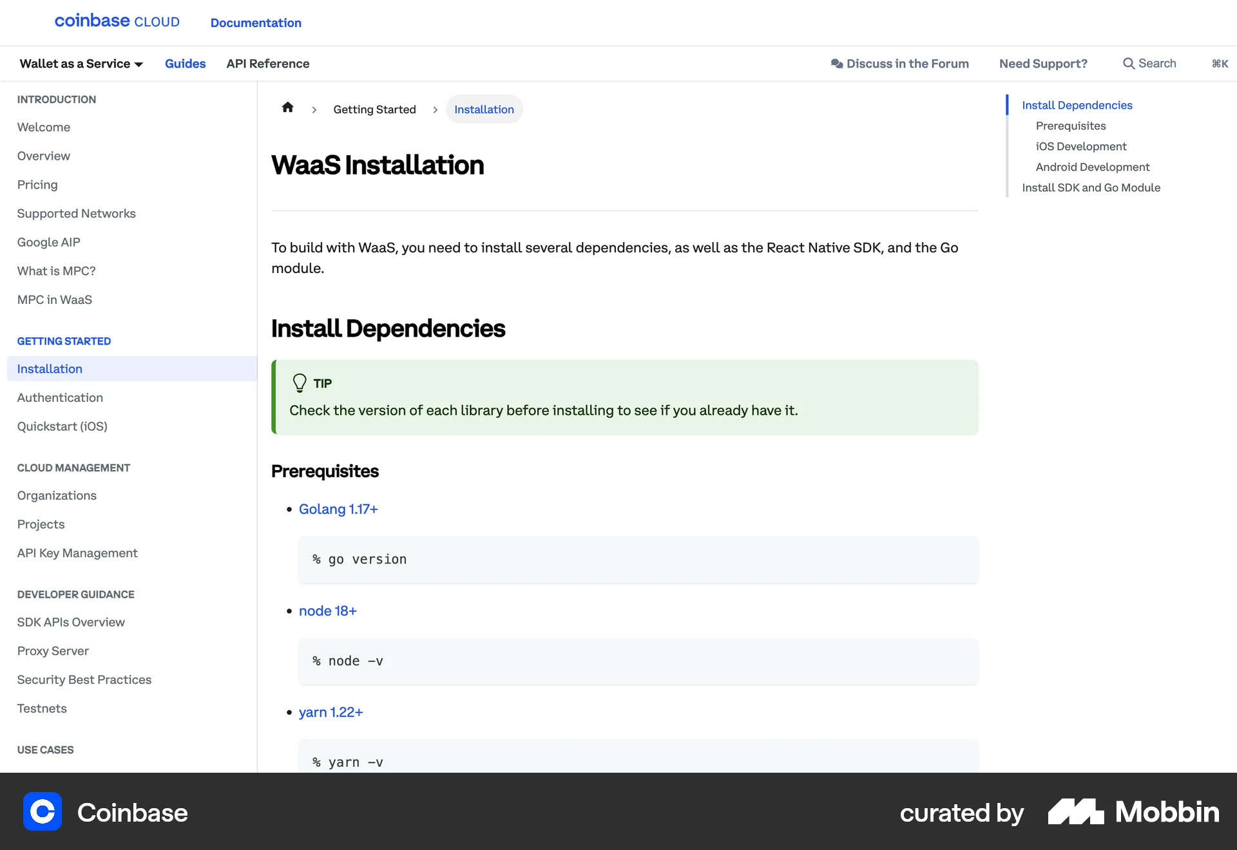Image resolution: width=1237 pixels, height=850 pixels.
Task: Click the lightbulb icon in the TIP box
Action: pos(299,382)
